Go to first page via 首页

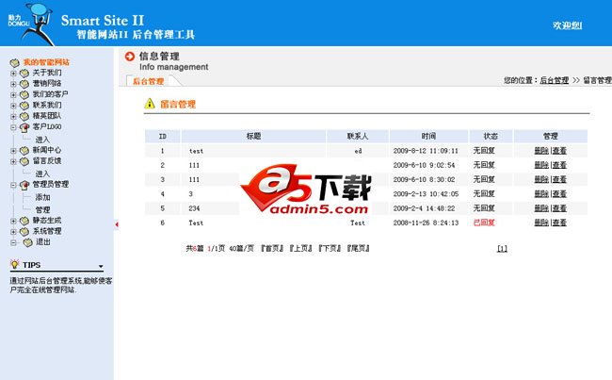pos(272,248)
